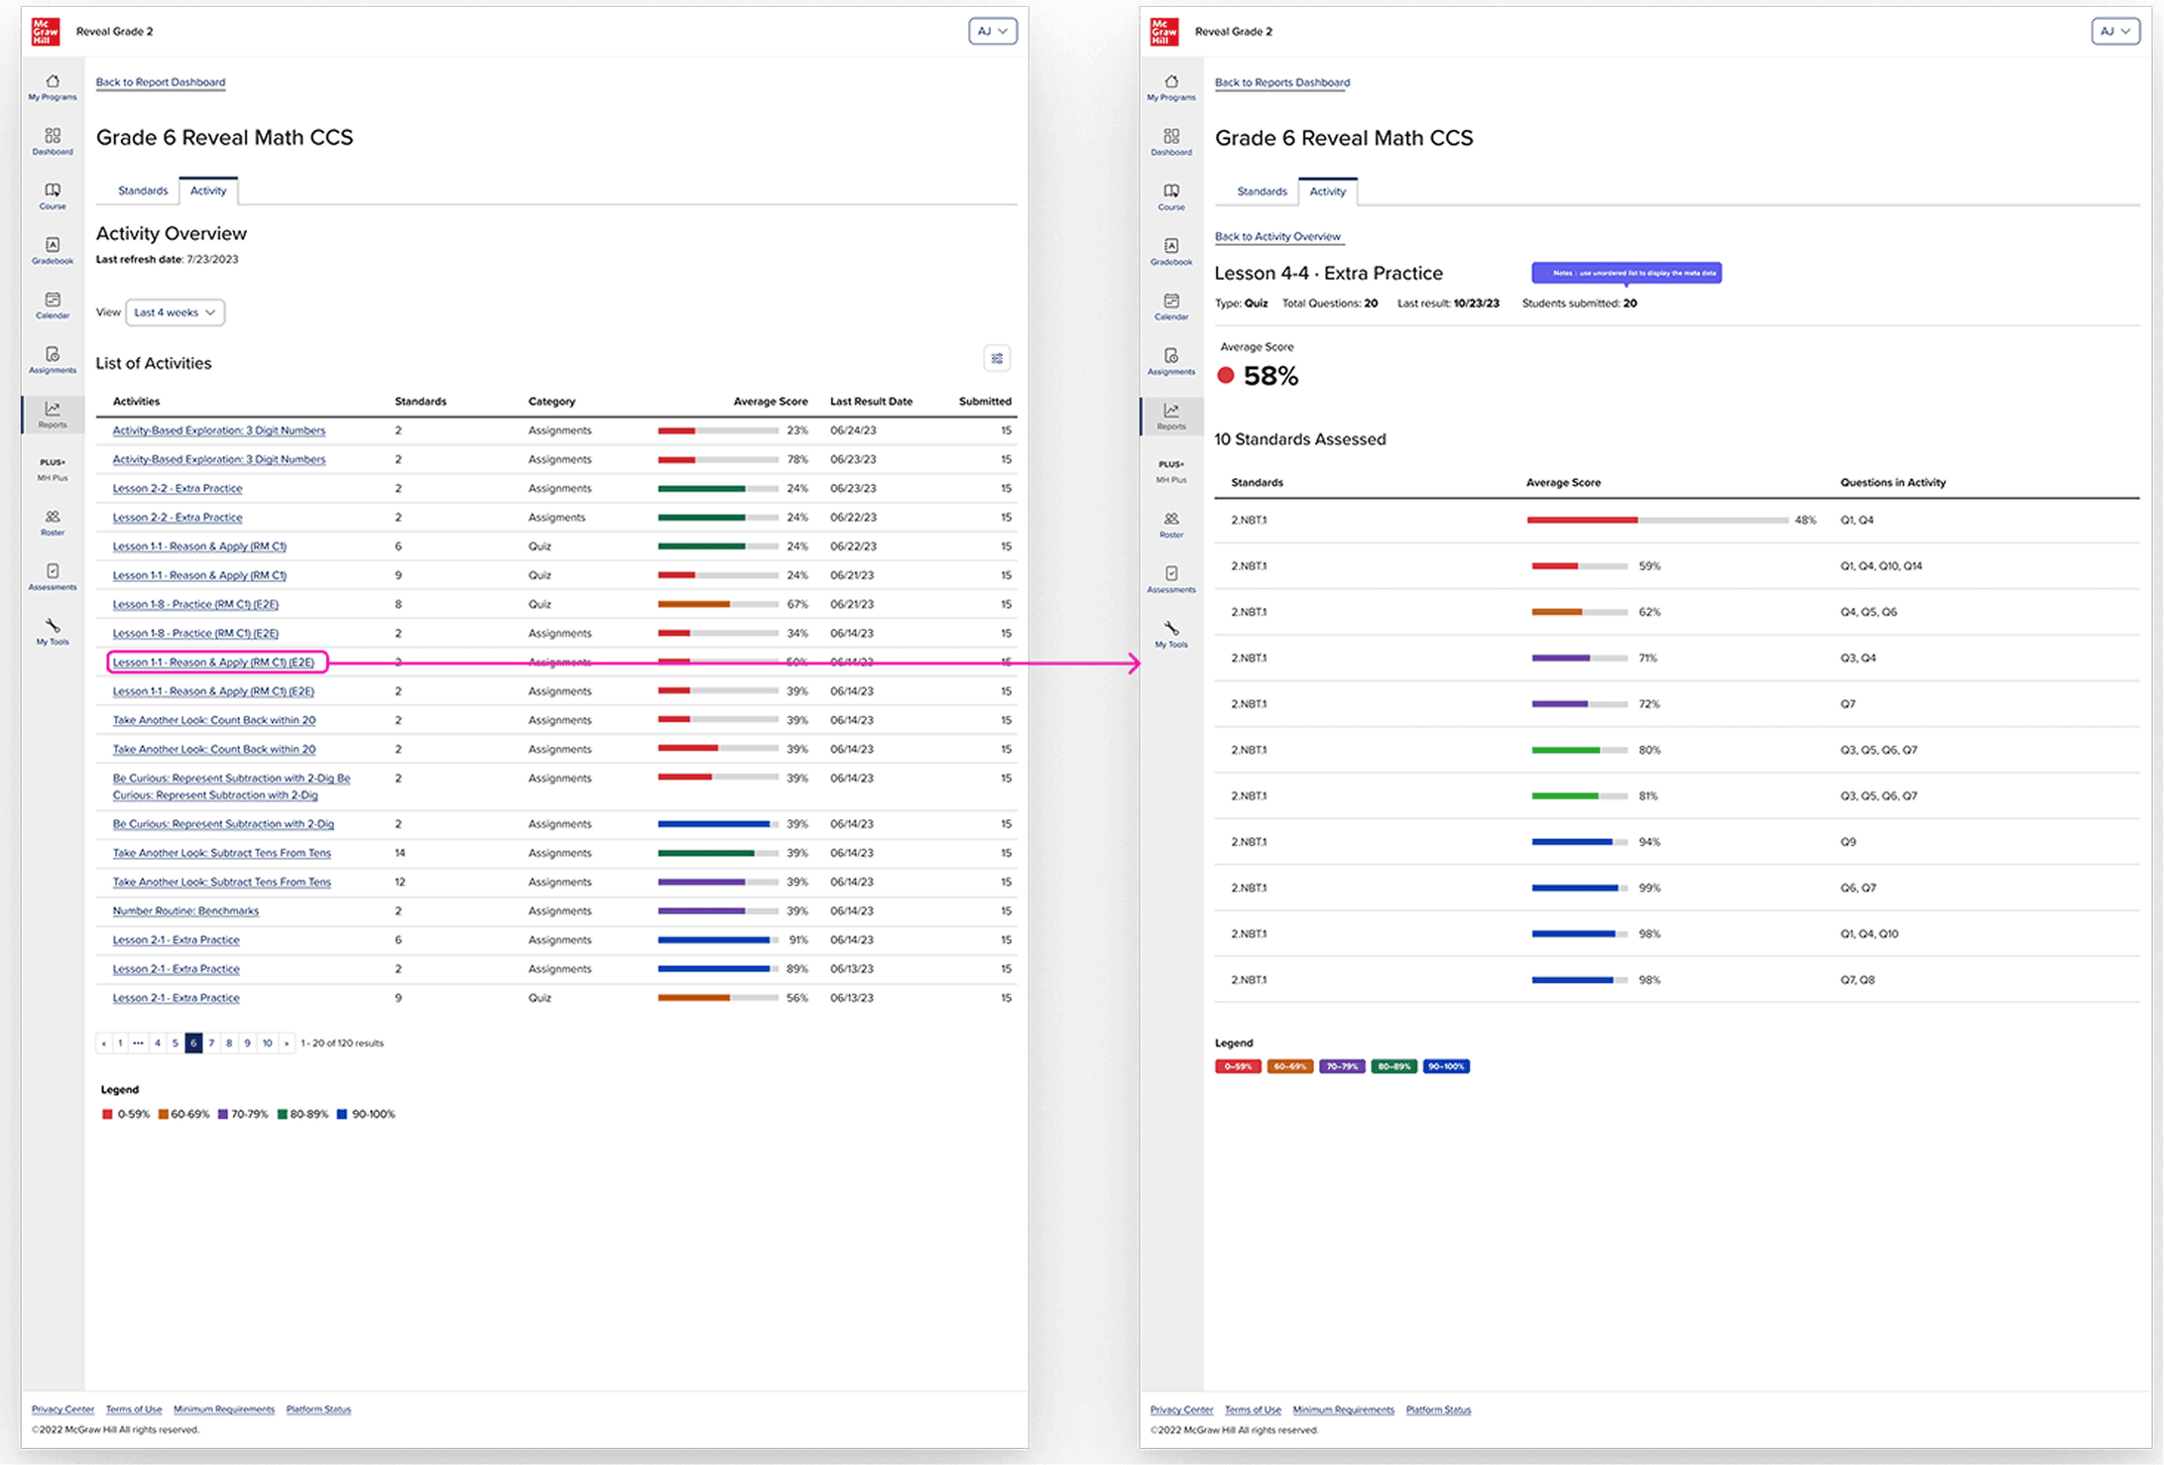
Task: Click Back to Activity Overview link
Action: coord(1277,236)
